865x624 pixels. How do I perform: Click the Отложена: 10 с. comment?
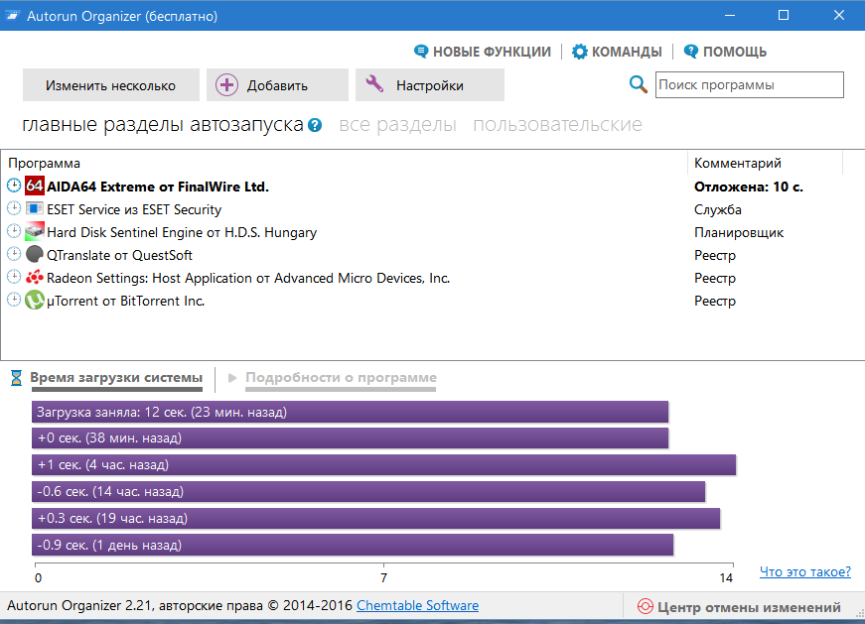(748, 187)
